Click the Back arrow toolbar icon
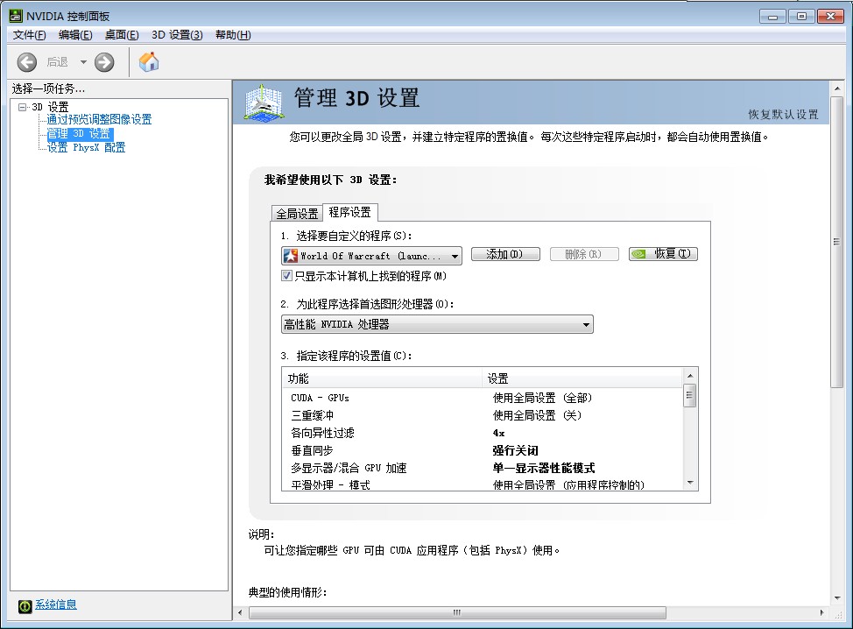This screenshot has height=629, width=853. click(x=26, y=62)
